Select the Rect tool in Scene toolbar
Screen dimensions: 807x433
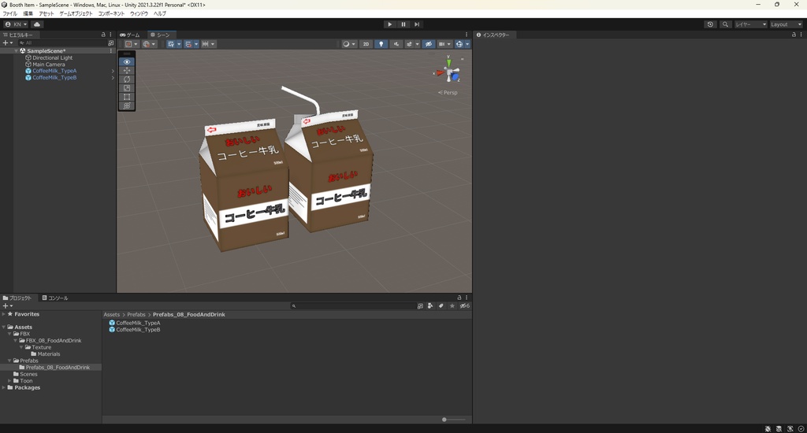pyautogui.click(x=127, y=97)
